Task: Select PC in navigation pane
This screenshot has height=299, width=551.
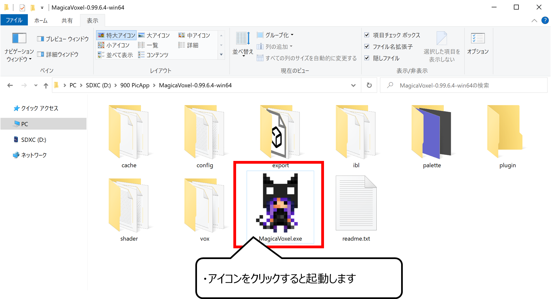Action: point(44,124)
